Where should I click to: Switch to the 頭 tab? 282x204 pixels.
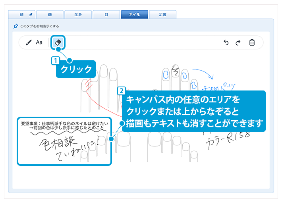pyautogui.click(x=22, y=15)
